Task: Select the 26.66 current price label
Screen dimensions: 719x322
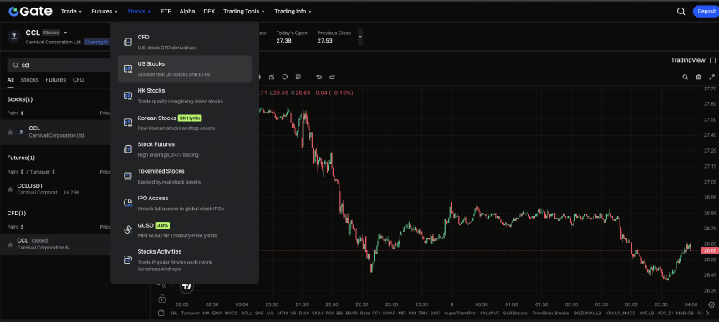Action: coord(710,250)
